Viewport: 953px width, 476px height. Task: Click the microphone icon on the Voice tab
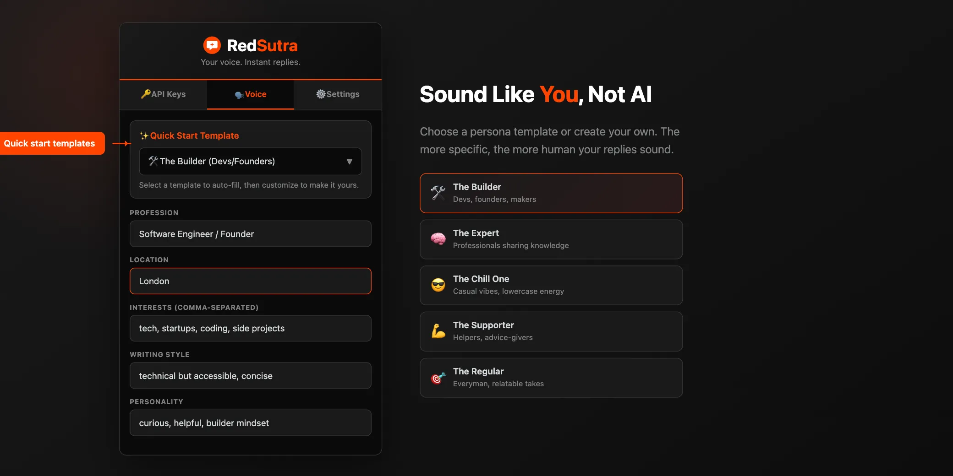click(x=239, y=95)
